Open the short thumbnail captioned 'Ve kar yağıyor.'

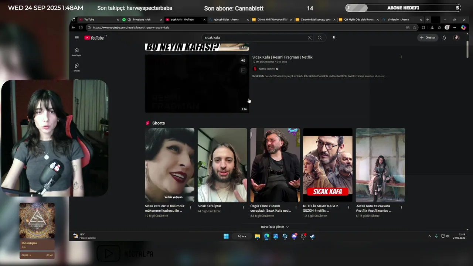point(170,165)
